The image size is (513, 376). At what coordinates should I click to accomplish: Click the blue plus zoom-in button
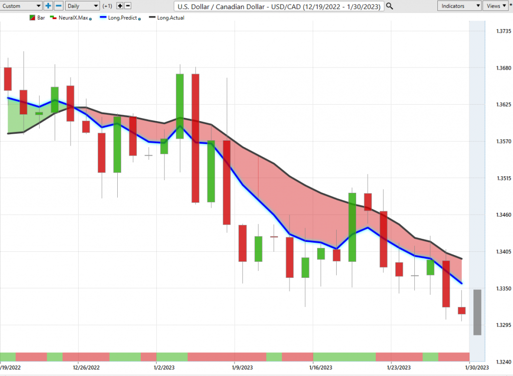(x=48, y=6)
